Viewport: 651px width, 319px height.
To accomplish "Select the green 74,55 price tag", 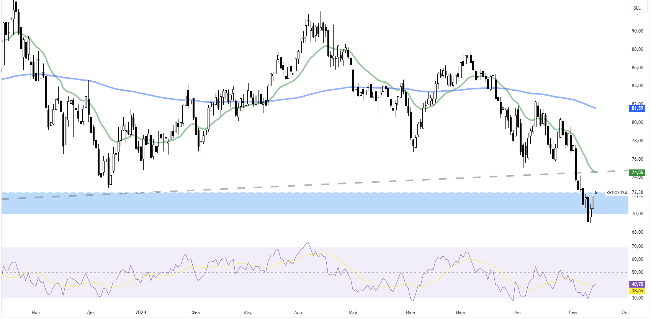I will (x=637, y=173).
